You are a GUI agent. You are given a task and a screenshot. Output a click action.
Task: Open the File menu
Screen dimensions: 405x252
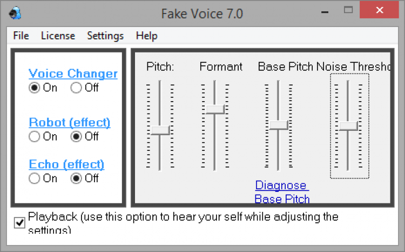click(21, 36)
